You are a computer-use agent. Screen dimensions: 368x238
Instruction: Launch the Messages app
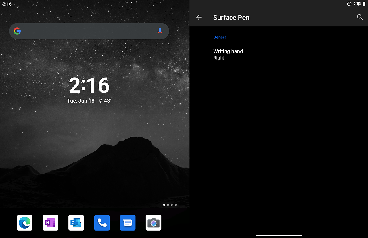(x=128, y=223)
